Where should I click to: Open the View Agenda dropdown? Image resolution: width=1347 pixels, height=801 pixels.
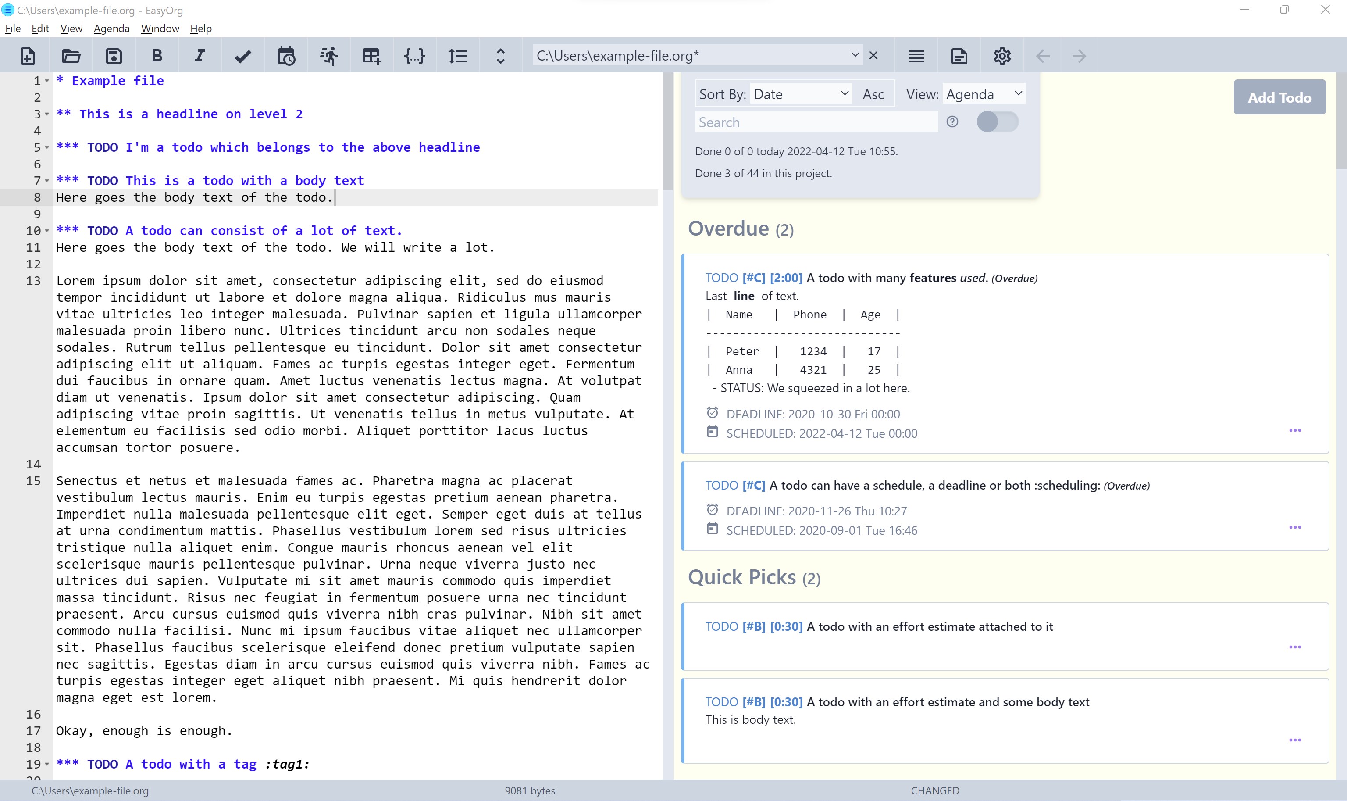tap(984, 94)
